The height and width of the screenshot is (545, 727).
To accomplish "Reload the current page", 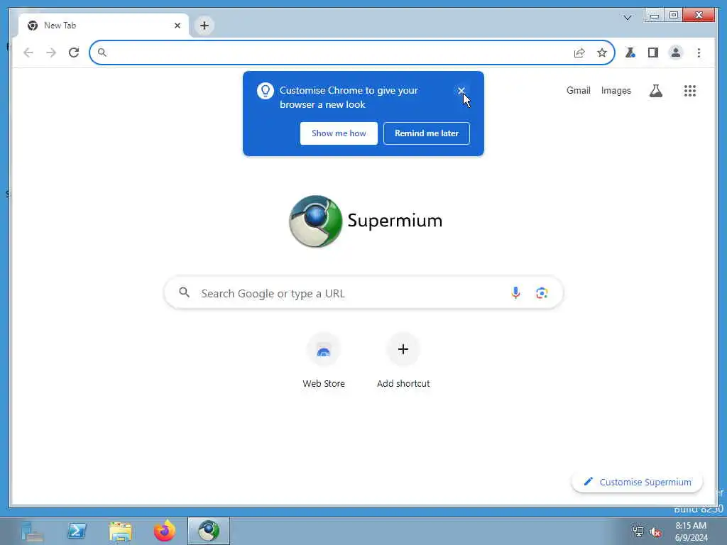I will pos(74,53).
